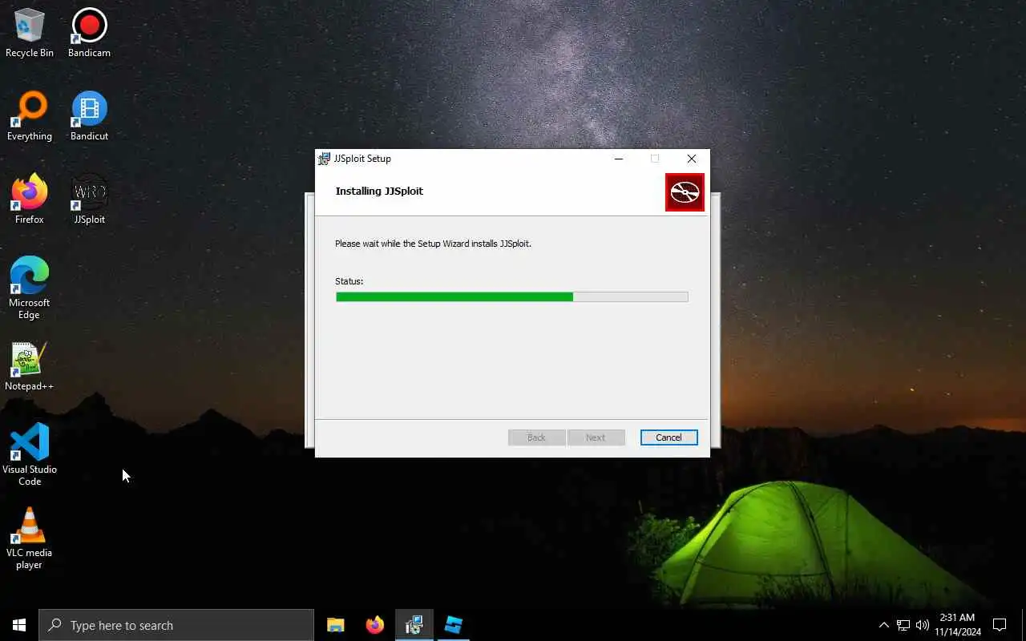This screenshot has width=1026, height=641.
Task: Open the Recycle Bin desktop icon
Action: tap(30, 33)
